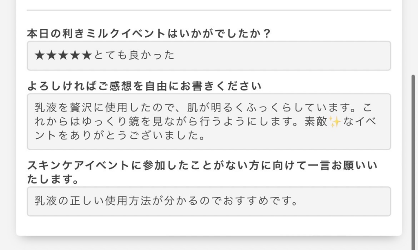Click the horizontal divider line at top
This screenshot has width=418, height=250.
209,10
